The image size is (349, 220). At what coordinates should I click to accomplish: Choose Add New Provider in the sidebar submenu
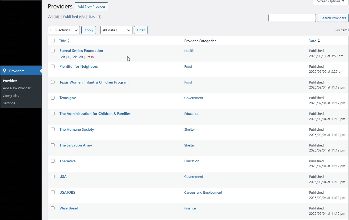(x=17, y=88)
